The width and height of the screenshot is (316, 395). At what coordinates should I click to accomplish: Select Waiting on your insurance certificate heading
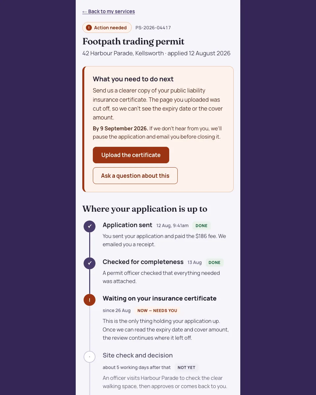coord(160,299)
